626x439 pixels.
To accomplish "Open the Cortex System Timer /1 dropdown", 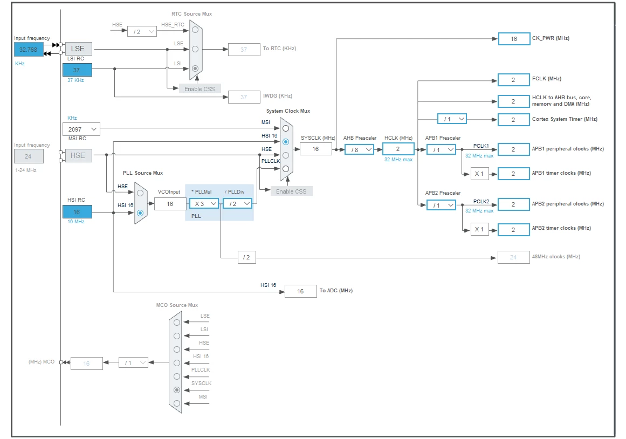I will coord(452,119).
